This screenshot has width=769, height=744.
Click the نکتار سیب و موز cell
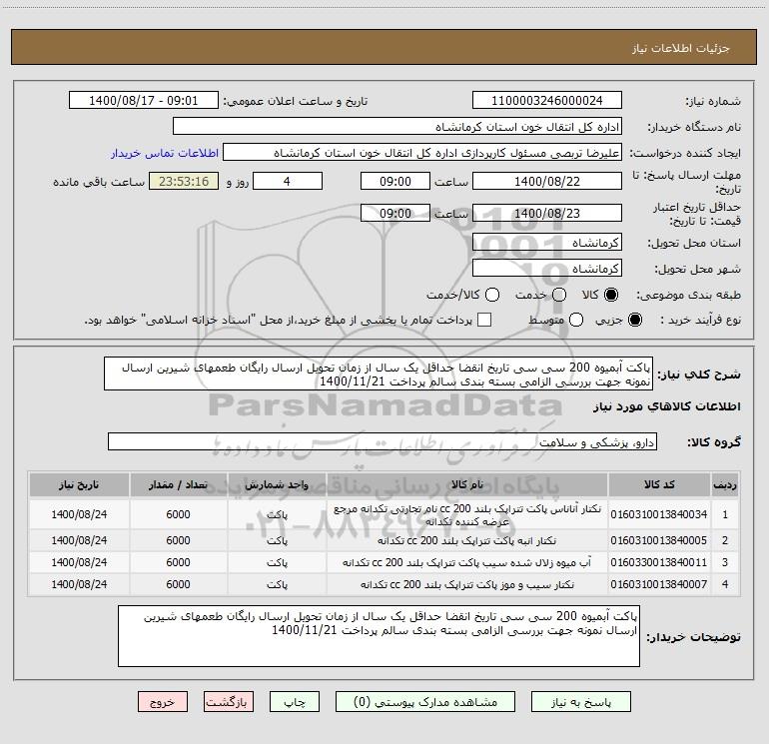tap(467, 584)
